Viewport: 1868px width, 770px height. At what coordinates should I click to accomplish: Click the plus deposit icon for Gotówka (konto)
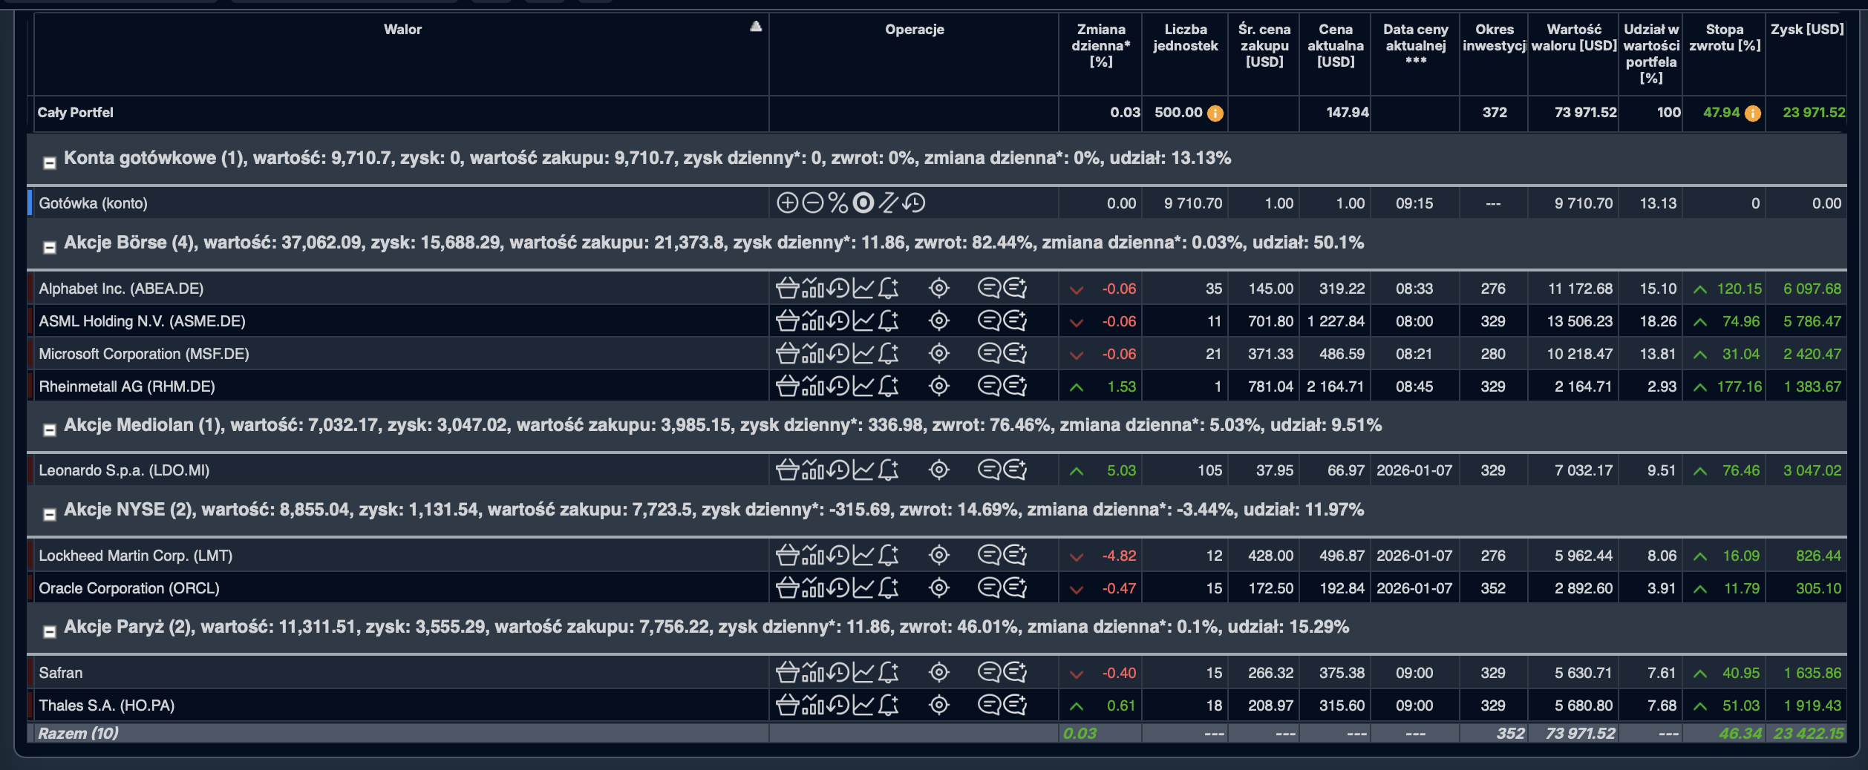point(786,203)
